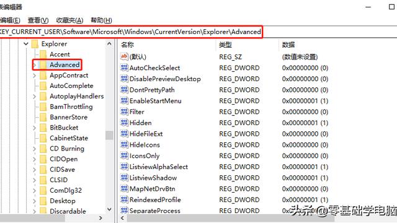Image resolution: width=397 pixels, height=223 pixels.
Task: Open the 收藏夹(A) menu
Action: [x=69, y=20]
